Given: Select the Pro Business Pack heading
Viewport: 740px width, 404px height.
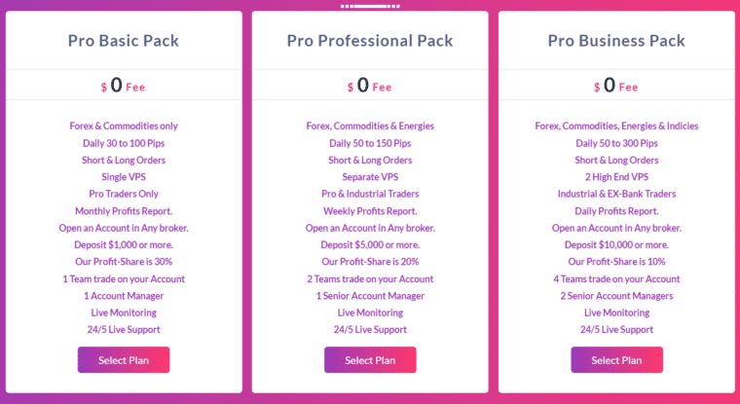Looking at the screenshot, I should [x=616, y=41].
